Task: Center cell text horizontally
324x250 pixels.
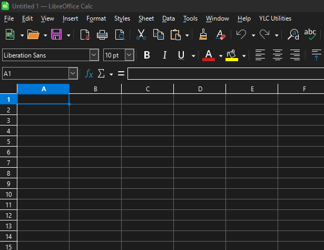Action: point(278,55)
